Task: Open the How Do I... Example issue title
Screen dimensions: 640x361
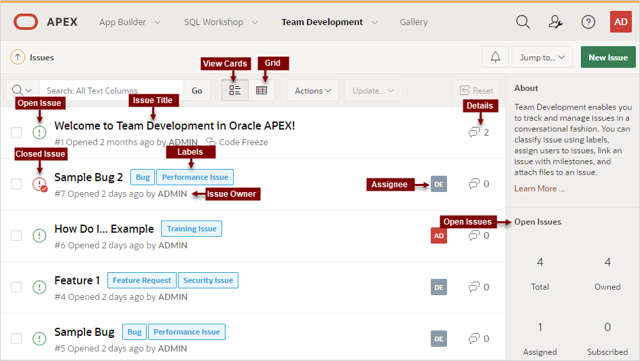Action: pyautogui.click(x=104, y=229)
